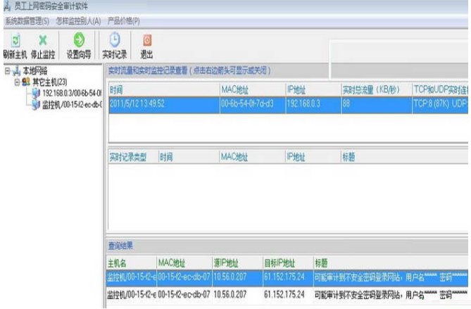The image size is (471, 309).
Task: Click the app icon in title bar
Action: click(x=7, y=6)
